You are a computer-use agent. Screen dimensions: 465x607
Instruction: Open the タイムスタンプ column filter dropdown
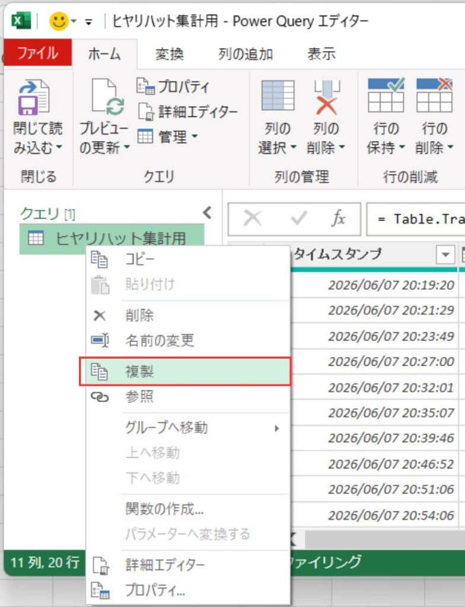coord(445,254)
